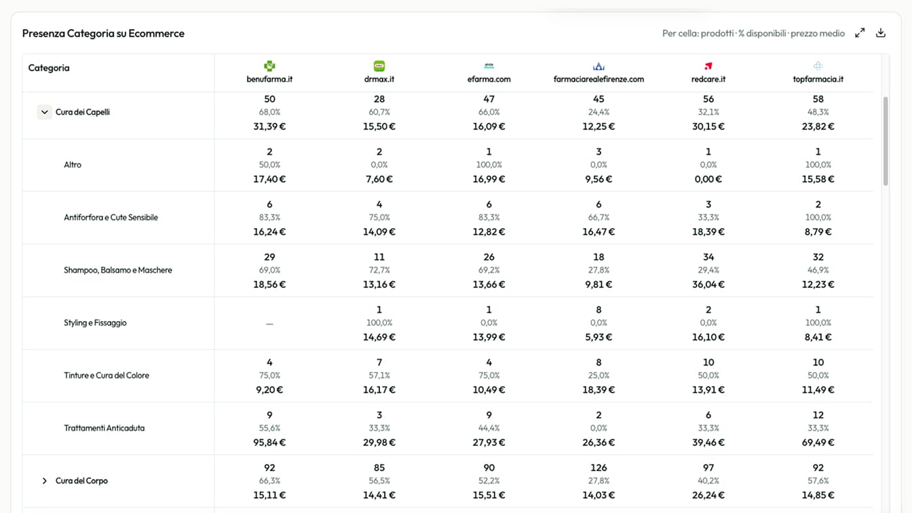
Task: Click the 30,15 € price cell
Action: tap(708, 127)
